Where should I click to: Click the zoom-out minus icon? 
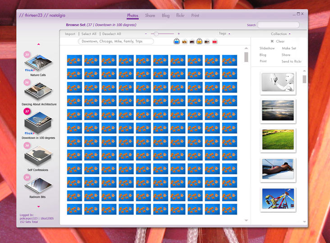(146, 34)
